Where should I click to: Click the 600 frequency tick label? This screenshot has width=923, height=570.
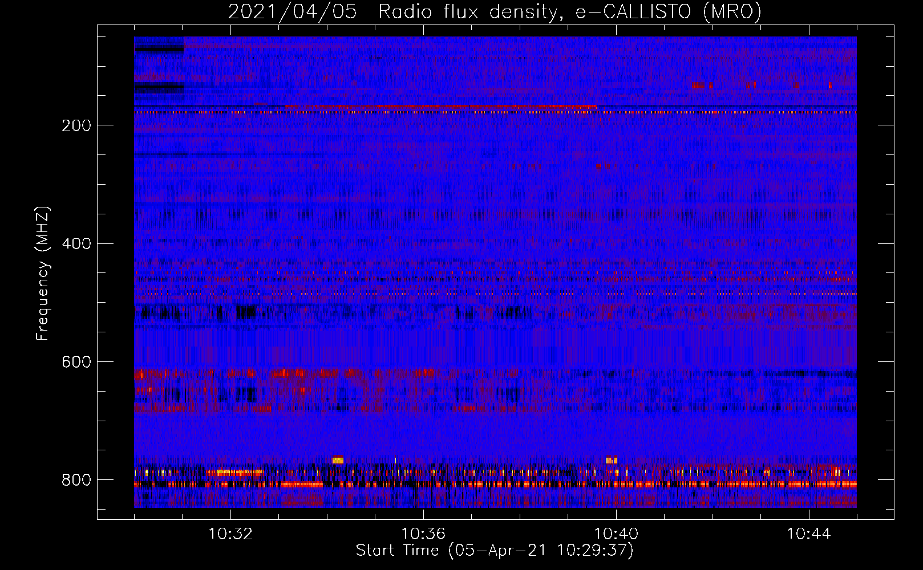76,362
